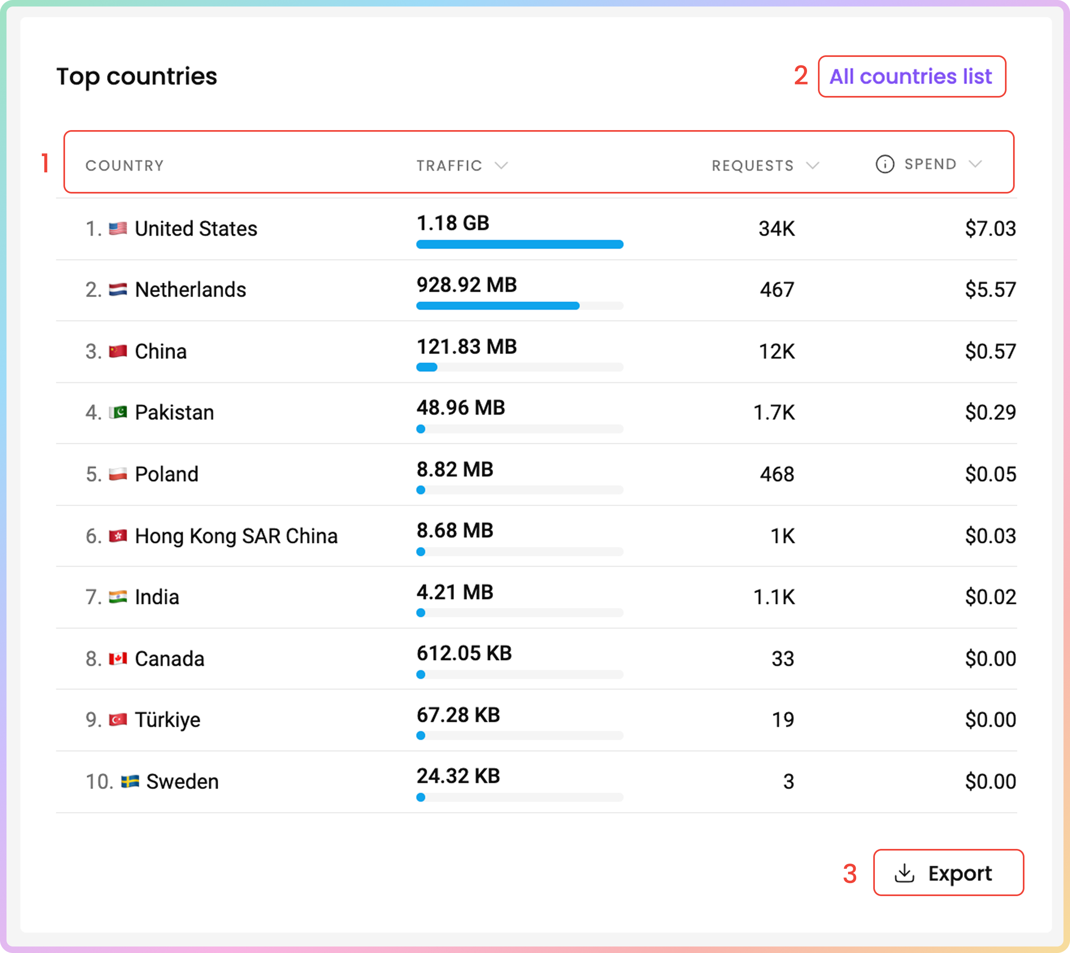
Task: Click the India country name
Action: pos(157,598)
